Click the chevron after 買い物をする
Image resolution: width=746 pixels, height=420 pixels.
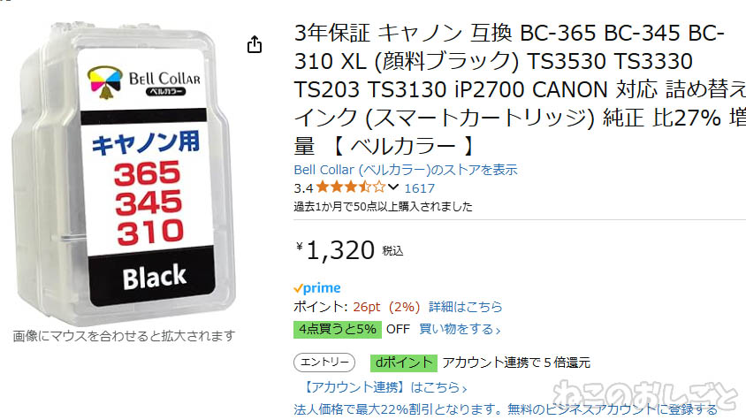coord(499,330)
